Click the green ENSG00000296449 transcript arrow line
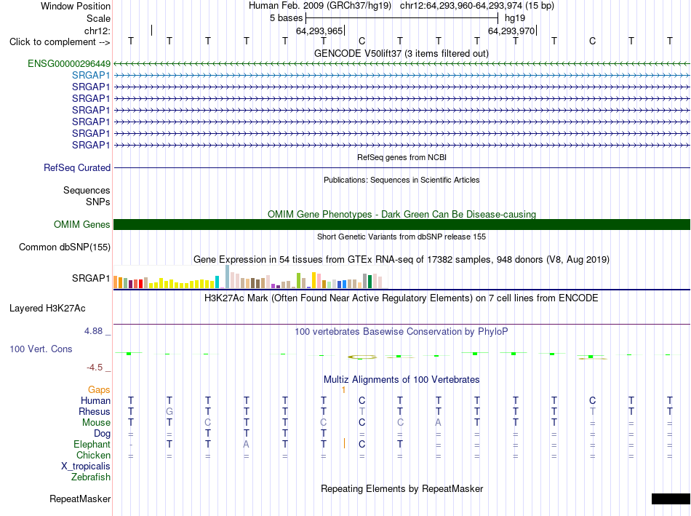691x516 pixels. [402, 64]
